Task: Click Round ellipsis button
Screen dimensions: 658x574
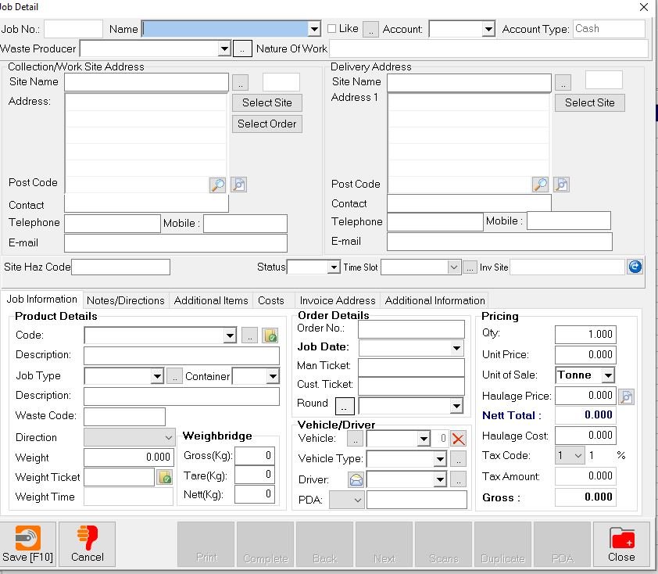Action: 345,406
